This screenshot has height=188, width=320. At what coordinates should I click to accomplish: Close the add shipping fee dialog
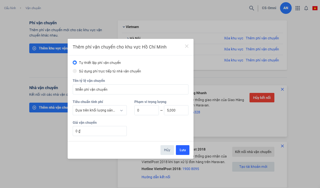point(187,46)
